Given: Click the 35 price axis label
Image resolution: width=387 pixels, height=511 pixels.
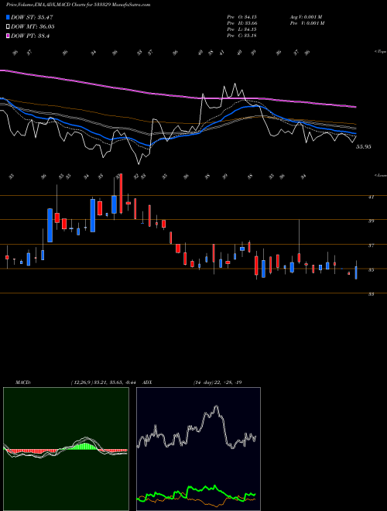Looking at the screenshot, I should (x=371, y=270).
